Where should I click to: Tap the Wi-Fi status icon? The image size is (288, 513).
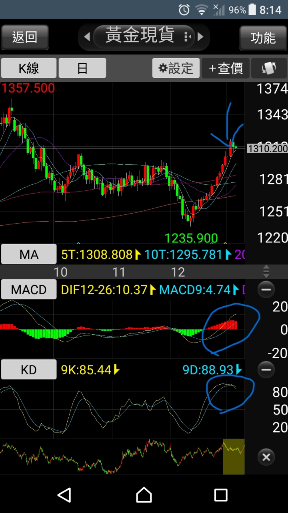[202, 10]
